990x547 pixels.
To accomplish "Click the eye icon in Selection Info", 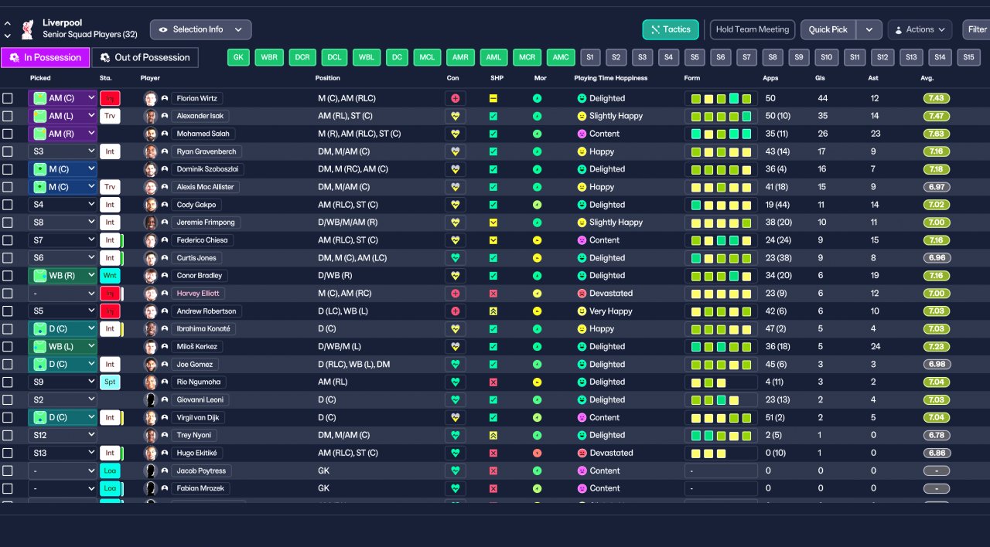I will (163, 29).
